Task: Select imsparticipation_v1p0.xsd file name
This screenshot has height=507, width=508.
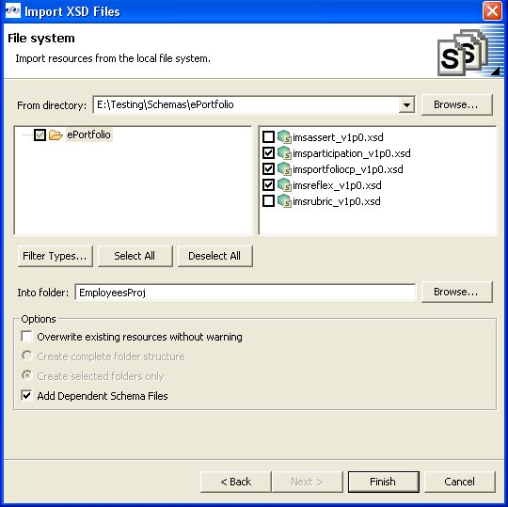Action: (352, 153)
